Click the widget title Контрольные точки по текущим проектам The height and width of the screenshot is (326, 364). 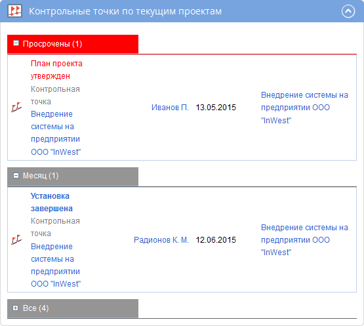pos(125,11)
